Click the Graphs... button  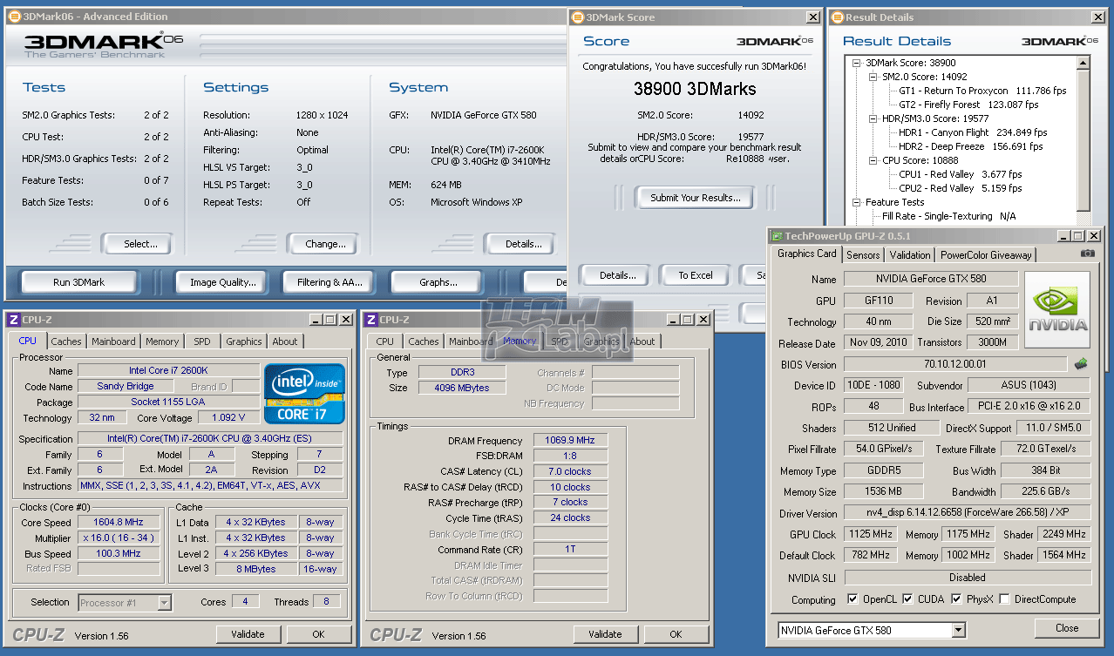pos(438,282)
